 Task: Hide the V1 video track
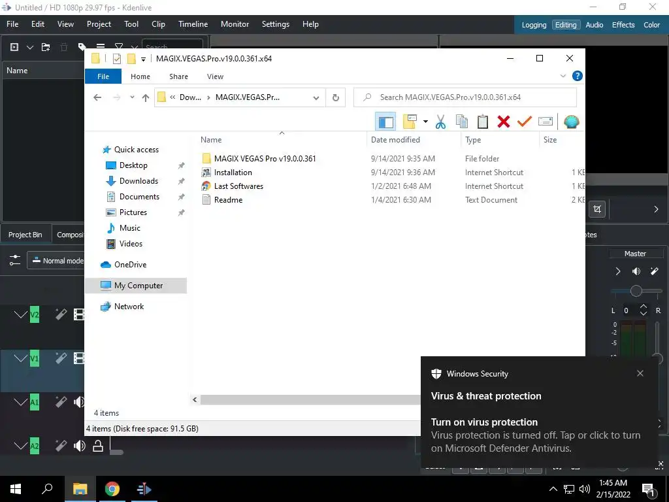coord(79,358)
